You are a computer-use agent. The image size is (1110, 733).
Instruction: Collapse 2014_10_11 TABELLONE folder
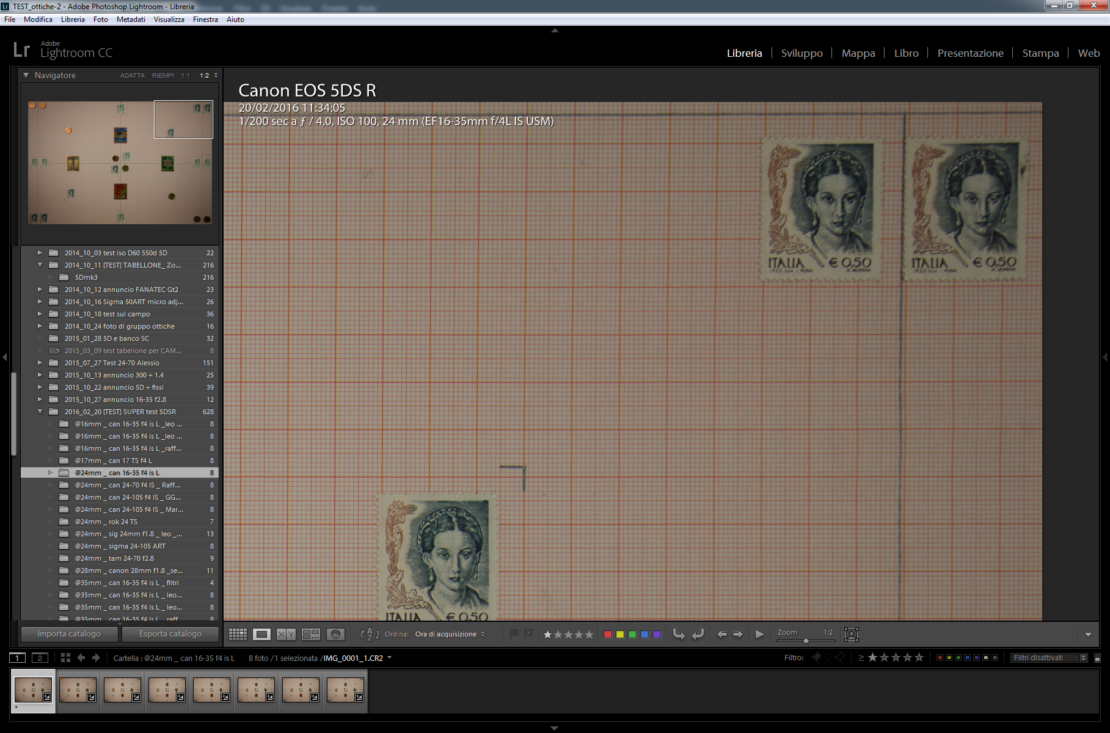(x=40, y=265)
